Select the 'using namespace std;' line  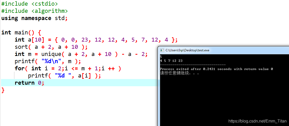[x=34, y=18]
